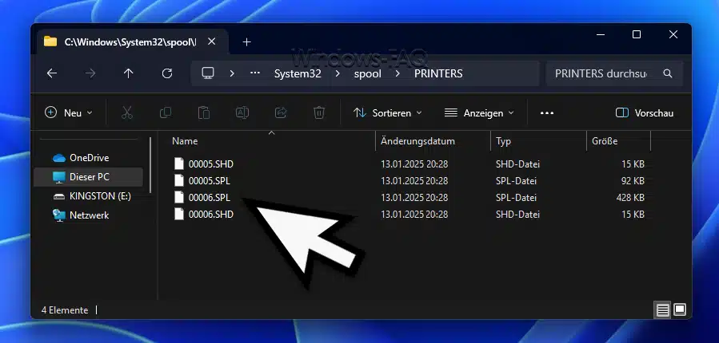Switch to details list view
719x343 pixels.
[x=662, y=309]
